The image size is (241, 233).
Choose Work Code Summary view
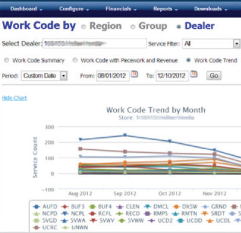pos(7,60)
